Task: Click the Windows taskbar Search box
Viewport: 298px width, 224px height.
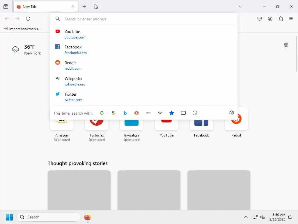Action: [49, 217]
